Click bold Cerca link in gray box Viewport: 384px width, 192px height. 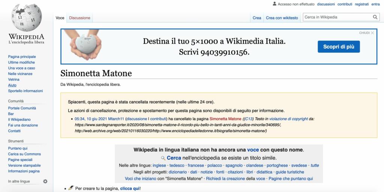click(174, 158)
